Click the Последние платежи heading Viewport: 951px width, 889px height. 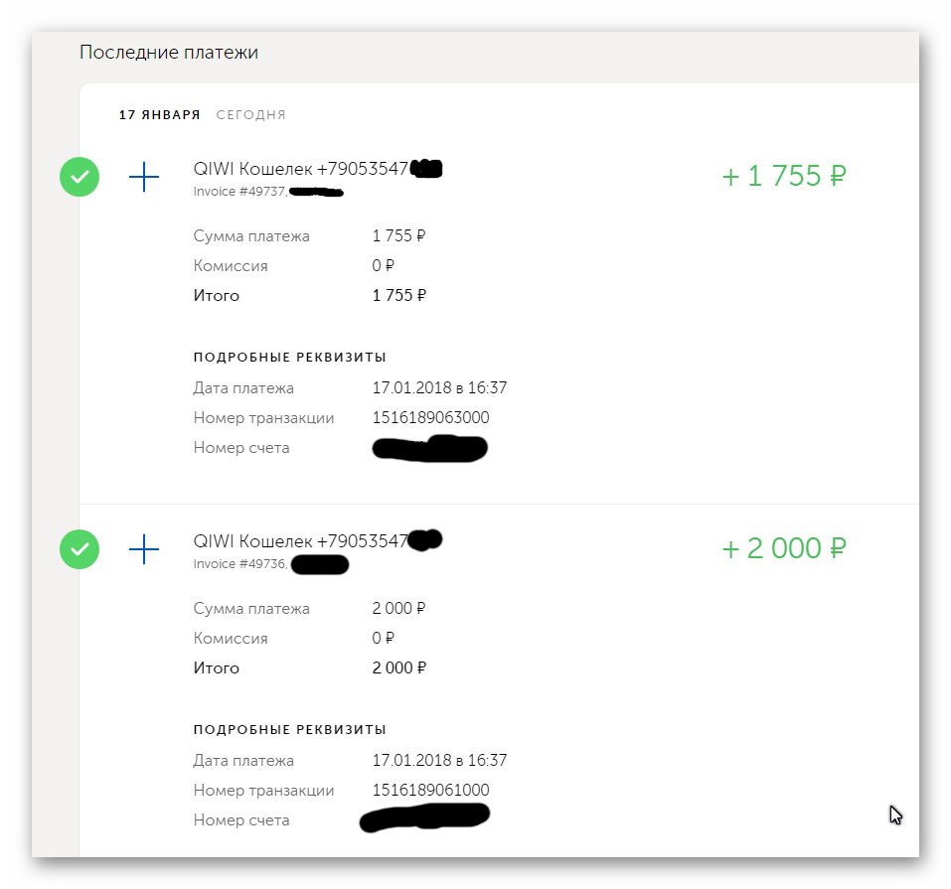(169, 53)
